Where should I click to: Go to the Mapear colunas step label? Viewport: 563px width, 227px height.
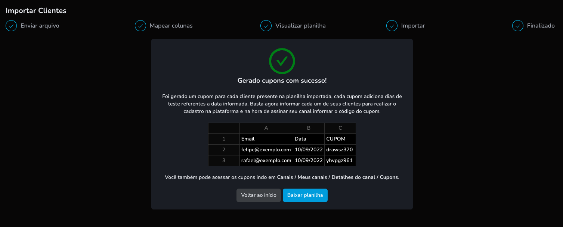[x=171, y=26]
